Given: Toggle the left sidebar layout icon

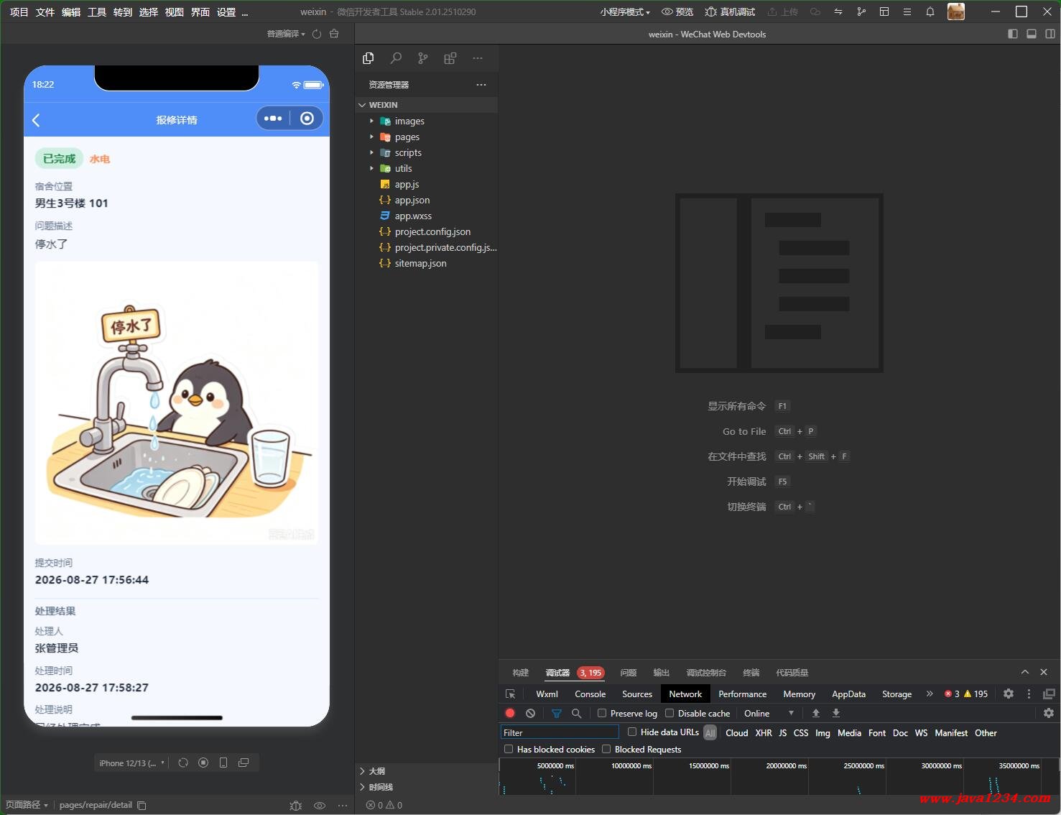Looking at the screenshot, I should tap(1013, 34).
